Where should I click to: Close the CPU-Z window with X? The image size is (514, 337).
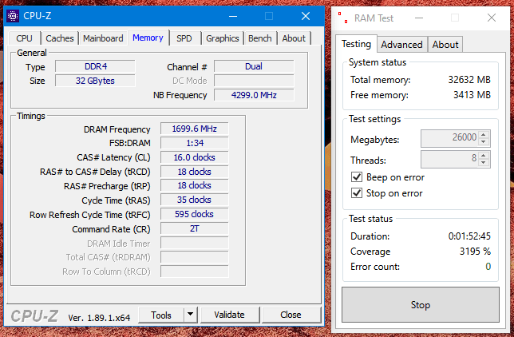tap(306, 16)
